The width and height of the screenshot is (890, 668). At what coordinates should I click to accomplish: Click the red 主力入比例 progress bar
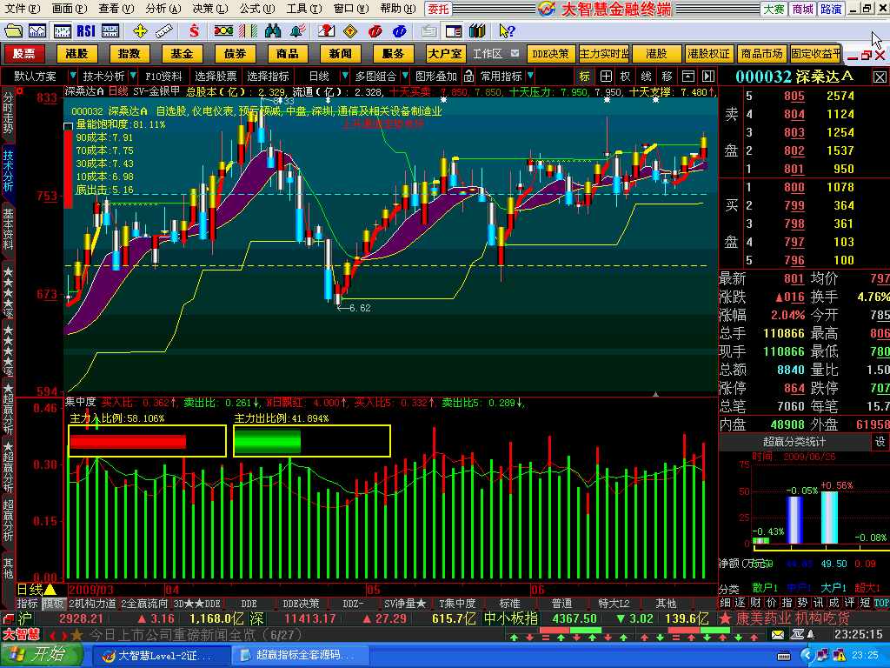point(129,441)
